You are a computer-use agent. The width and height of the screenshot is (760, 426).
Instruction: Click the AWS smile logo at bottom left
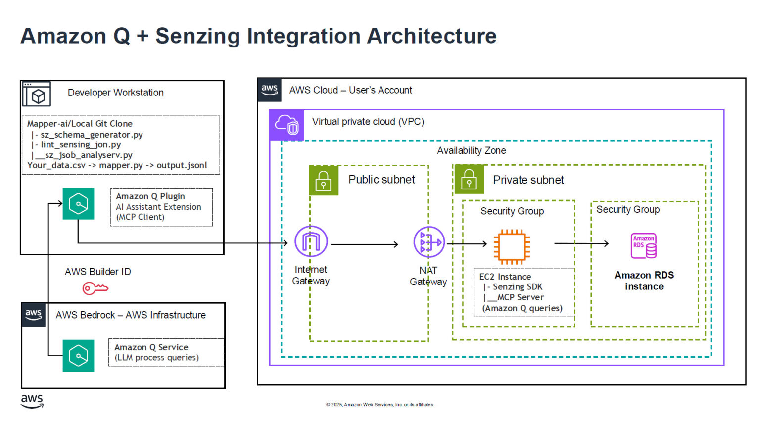[32, 402]
